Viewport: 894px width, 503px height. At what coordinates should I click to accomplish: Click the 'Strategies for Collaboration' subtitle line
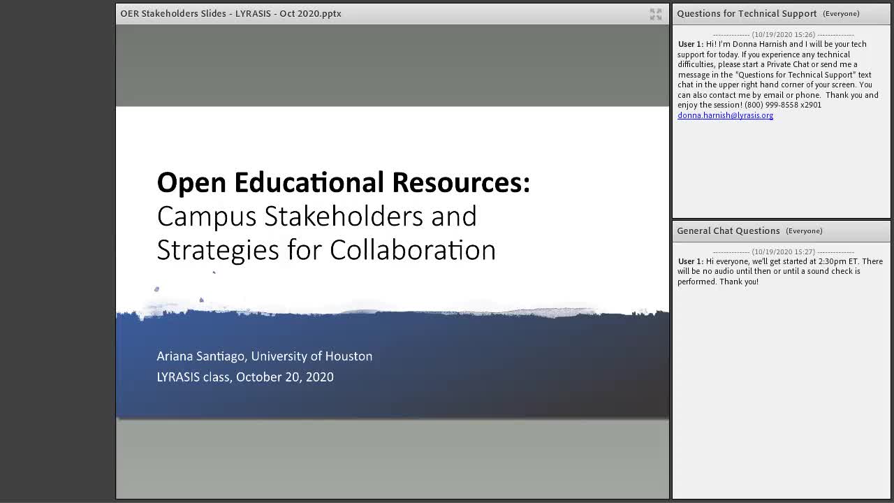click(x=326, y=250)
